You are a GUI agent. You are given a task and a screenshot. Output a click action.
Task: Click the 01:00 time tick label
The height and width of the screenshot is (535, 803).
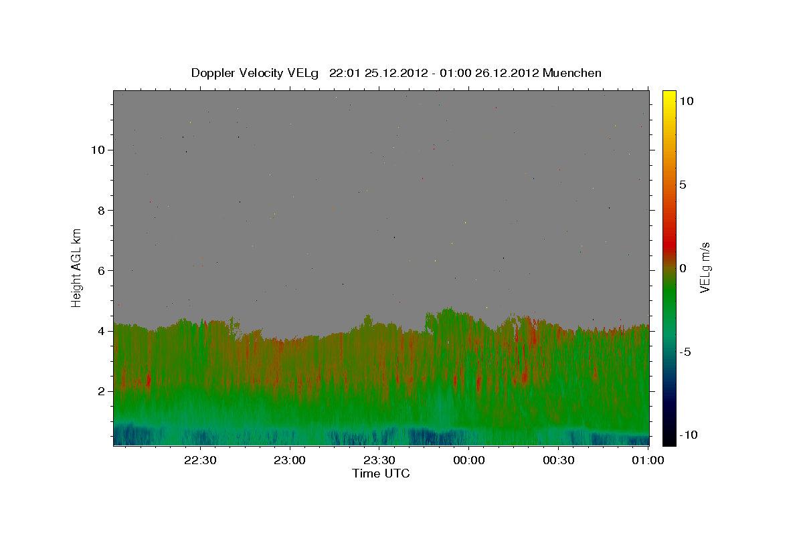(647, 460)
